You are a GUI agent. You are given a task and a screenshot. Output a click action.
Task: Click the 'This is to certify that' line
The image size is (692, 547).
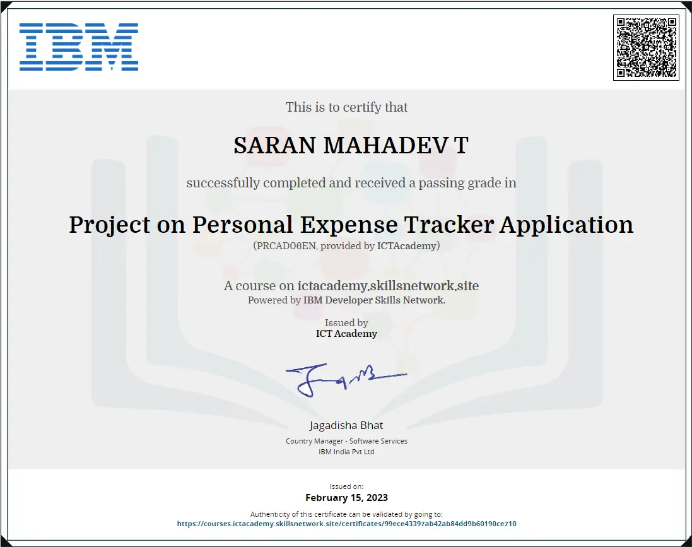[x=346, y=107]
